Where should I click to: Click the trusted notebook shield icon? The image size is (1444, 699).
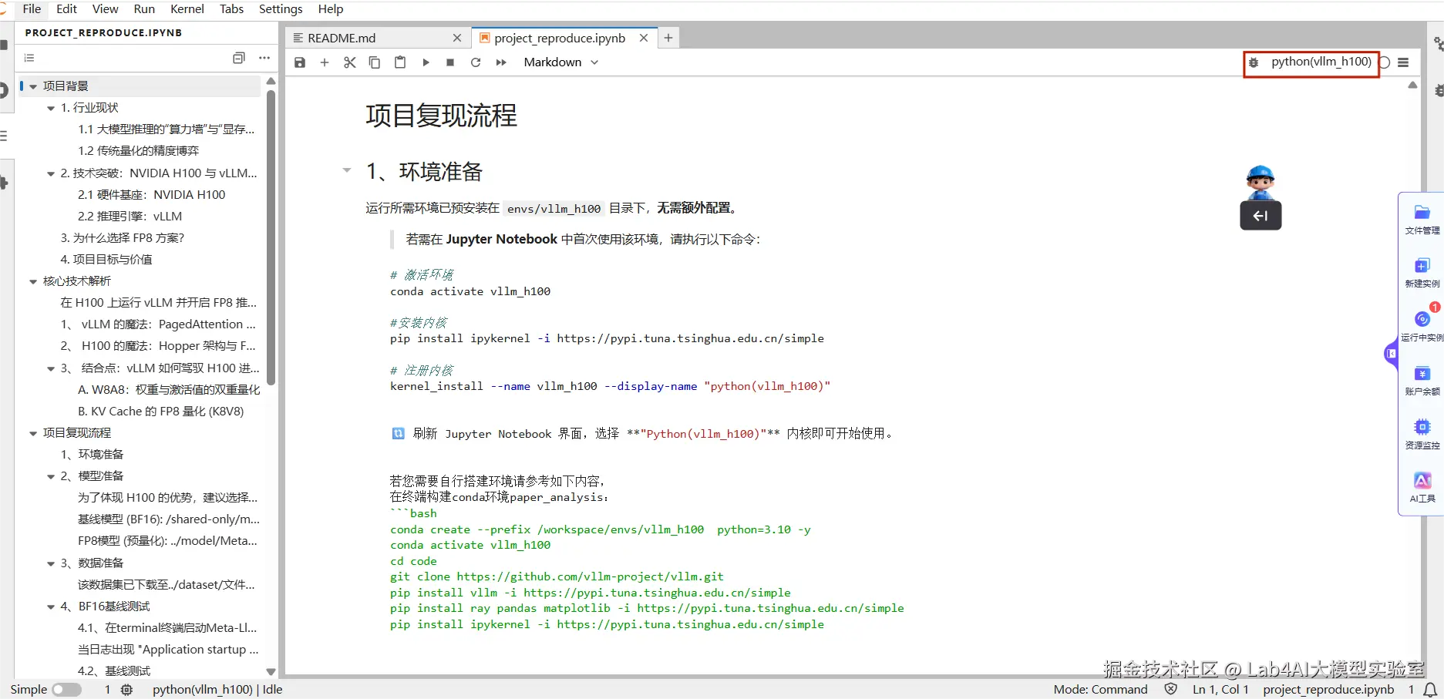(1171, 690)
